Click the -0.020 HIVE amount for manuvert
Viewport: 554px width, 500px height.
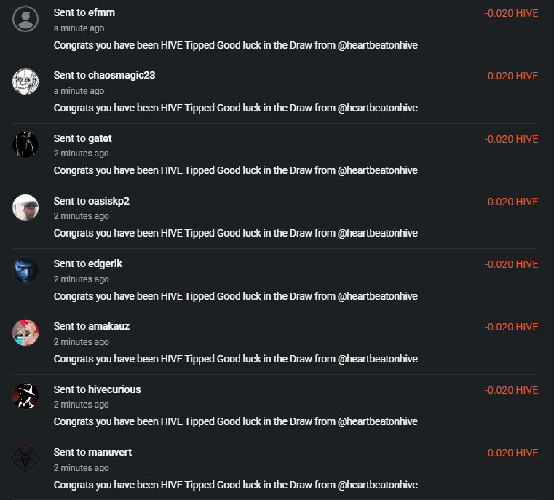pos(511,453)
